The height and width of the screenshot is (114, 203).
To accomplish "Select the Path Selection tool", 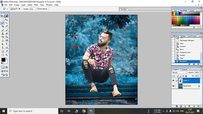I will click(x=3, y=44).
